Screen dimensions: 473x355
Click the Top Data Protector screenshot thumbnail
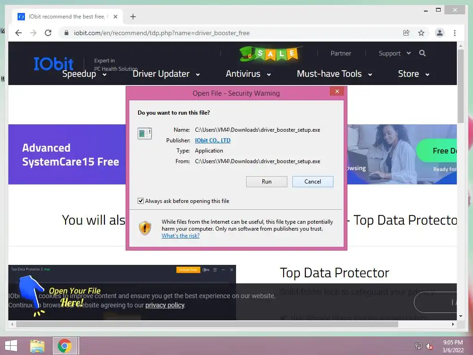(x=122, y=293)
